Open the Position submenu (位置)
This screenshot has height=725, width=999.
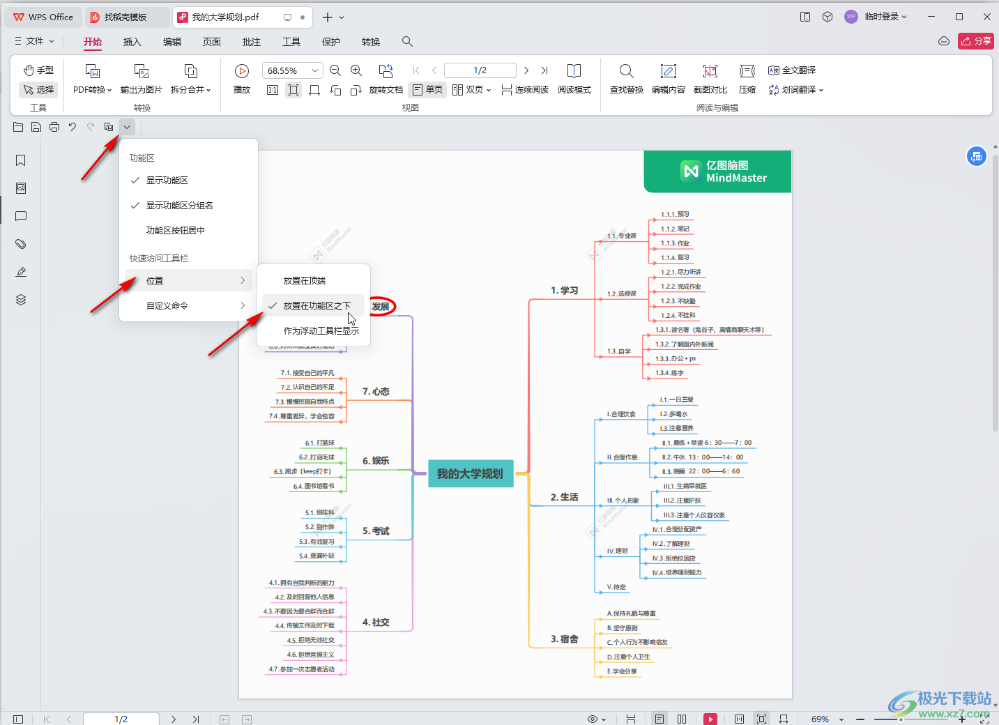point(188,280)
